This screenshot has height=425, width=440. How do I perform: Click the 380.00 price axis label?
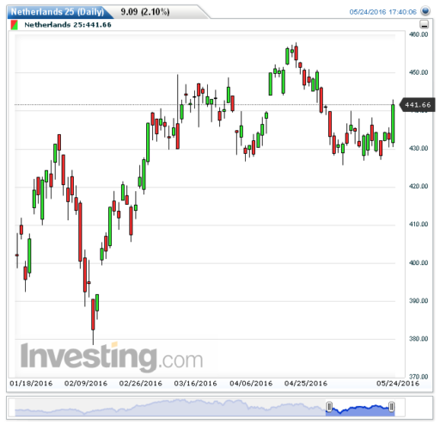pos(419,339)
